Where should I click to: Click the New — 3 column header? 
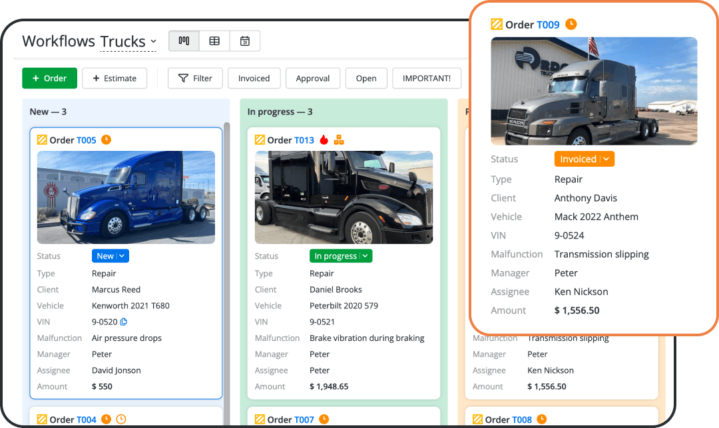tap(48, 112)
